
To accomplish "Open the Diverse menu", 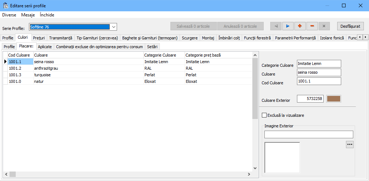I will pos(9,15).
